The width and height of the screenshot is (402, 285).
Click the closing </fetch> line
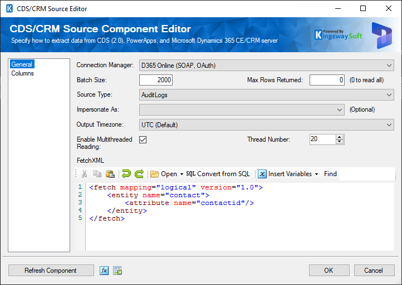107,219
